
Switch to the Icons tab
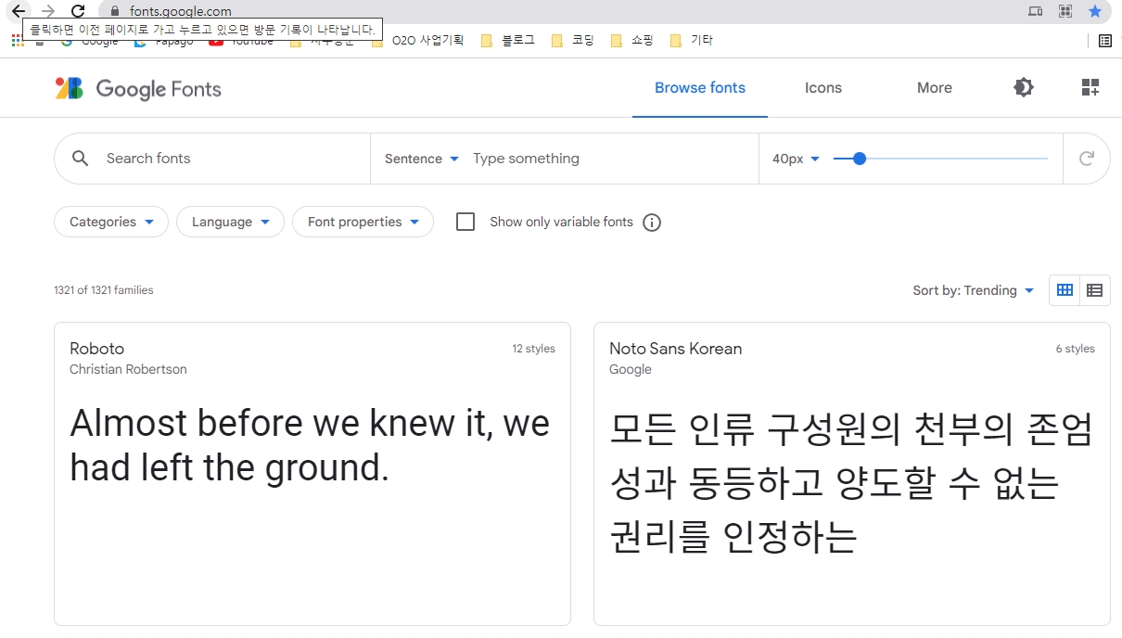coord(823,88)
